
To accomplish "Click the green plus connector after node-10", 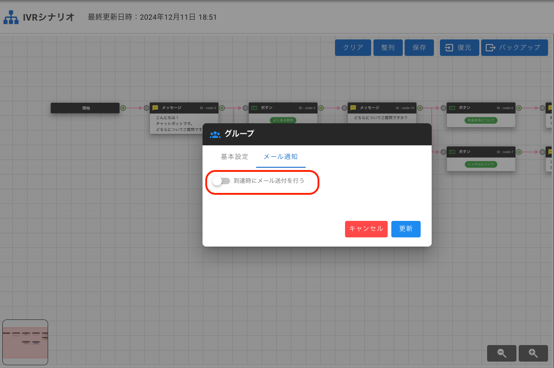I will (420, 108).
